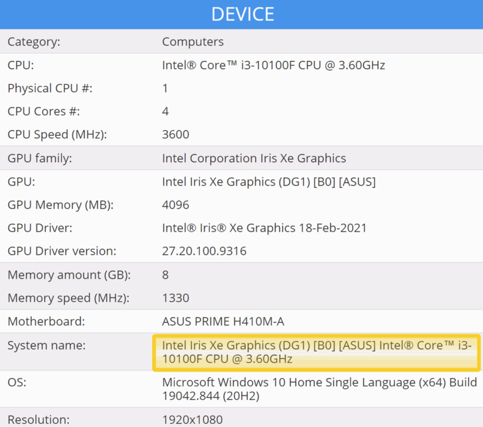Click the "GPU family:" row label

(40, 158)
